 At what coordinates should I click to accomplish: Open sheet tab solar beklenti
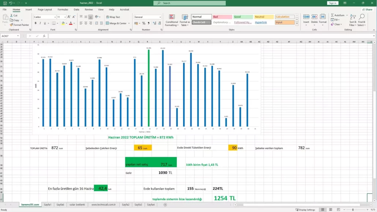[x=77, y=205]
